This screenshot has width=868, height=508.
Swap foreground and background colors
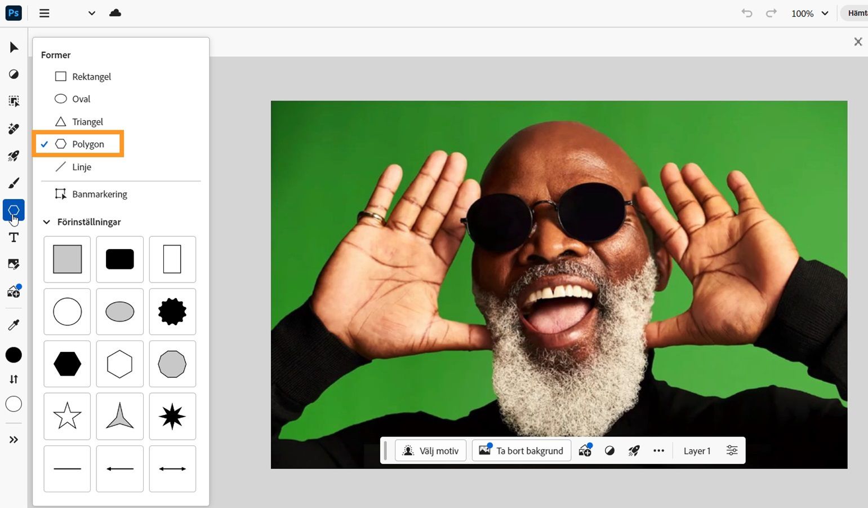(x=14, y=379)
